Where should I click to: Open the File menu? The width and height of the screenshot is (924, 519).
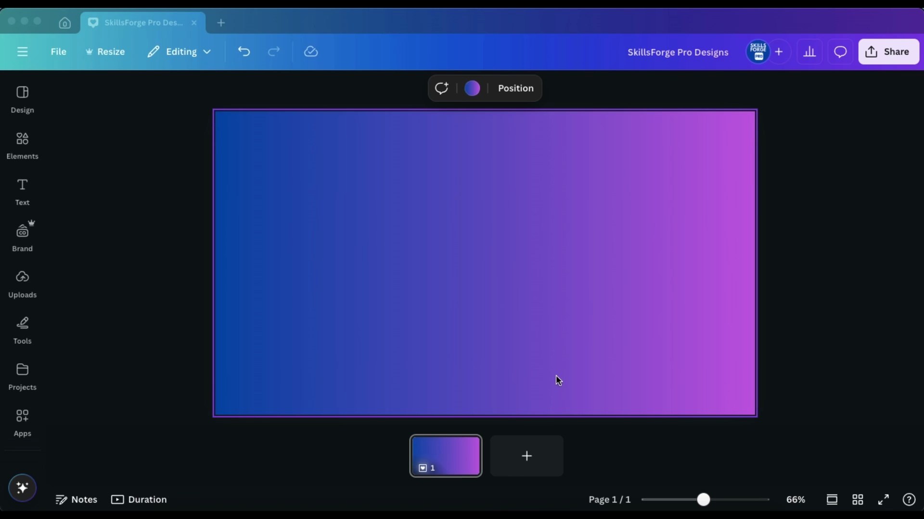click(58, 51)
